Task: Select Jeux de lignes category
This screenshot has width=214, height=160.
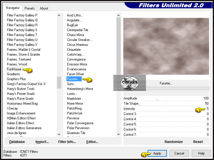Action: [x=17, y=133]
